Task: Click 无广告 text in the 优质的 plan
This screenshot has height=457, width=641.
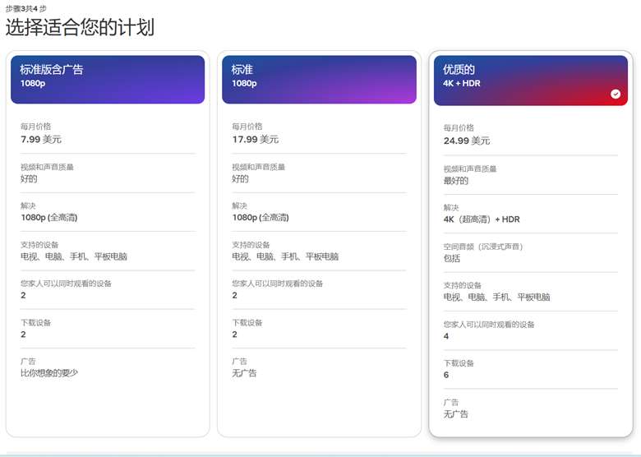Action: 456,414
